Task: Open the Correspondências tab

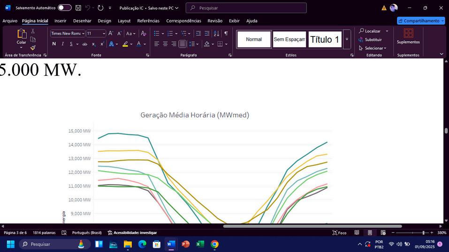Action: click(x=183, y=21)
